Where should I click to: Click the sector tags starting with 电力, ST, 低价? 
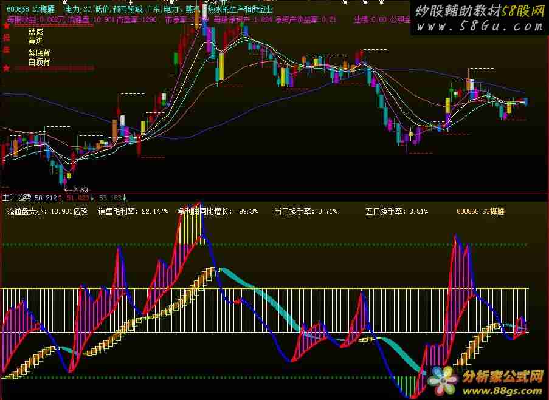pyautogui.click(x=169, y=10)
